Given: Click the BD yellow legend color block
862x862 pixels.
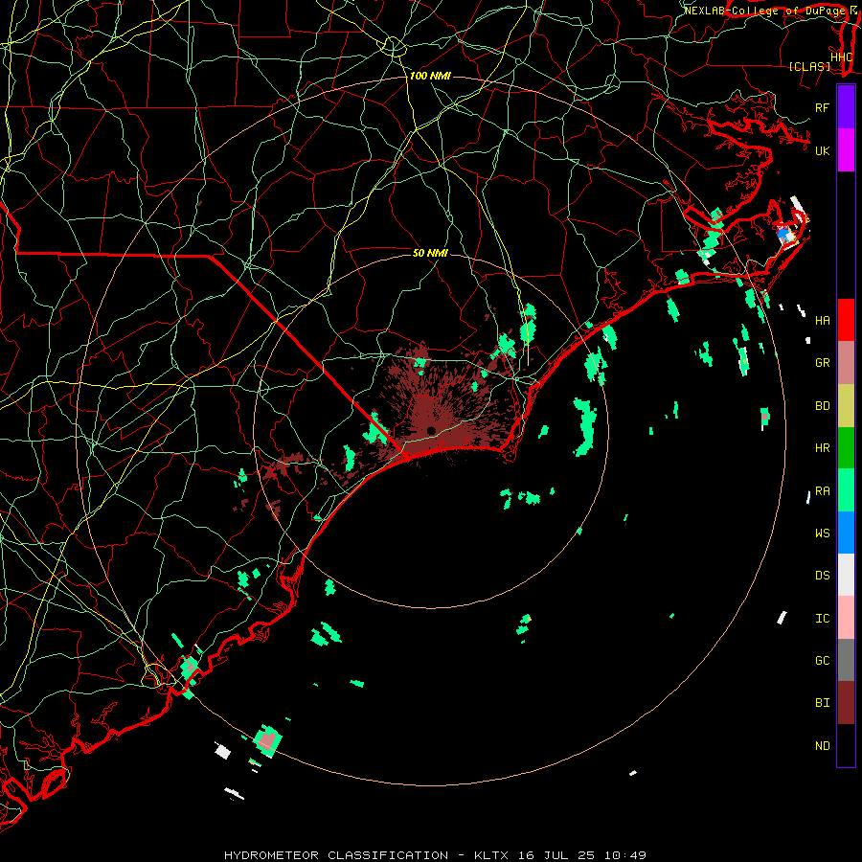Looking at the screenshot, I should [846, 406].
